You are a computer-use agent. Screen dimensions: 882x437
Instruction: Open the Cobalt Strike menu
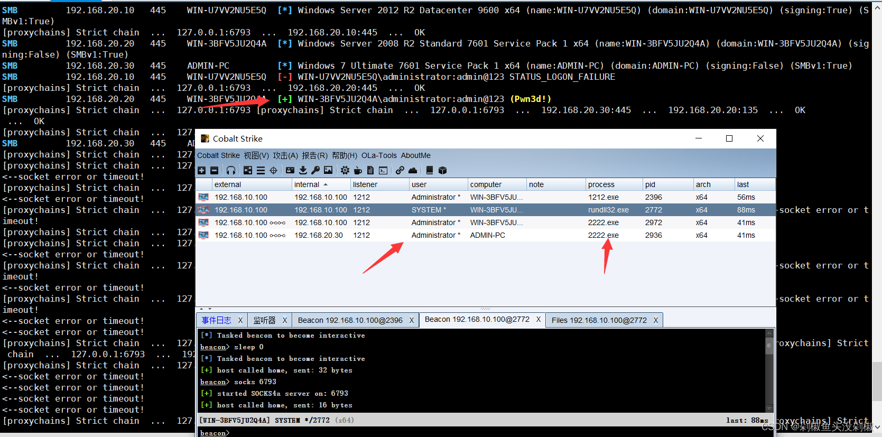click(218, 155)
